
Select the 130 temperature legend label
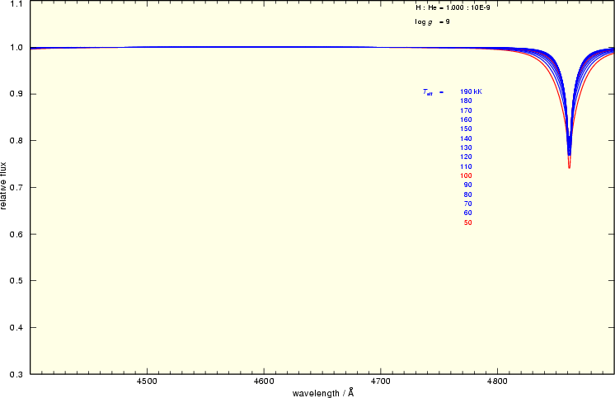(x=466, y=147)
